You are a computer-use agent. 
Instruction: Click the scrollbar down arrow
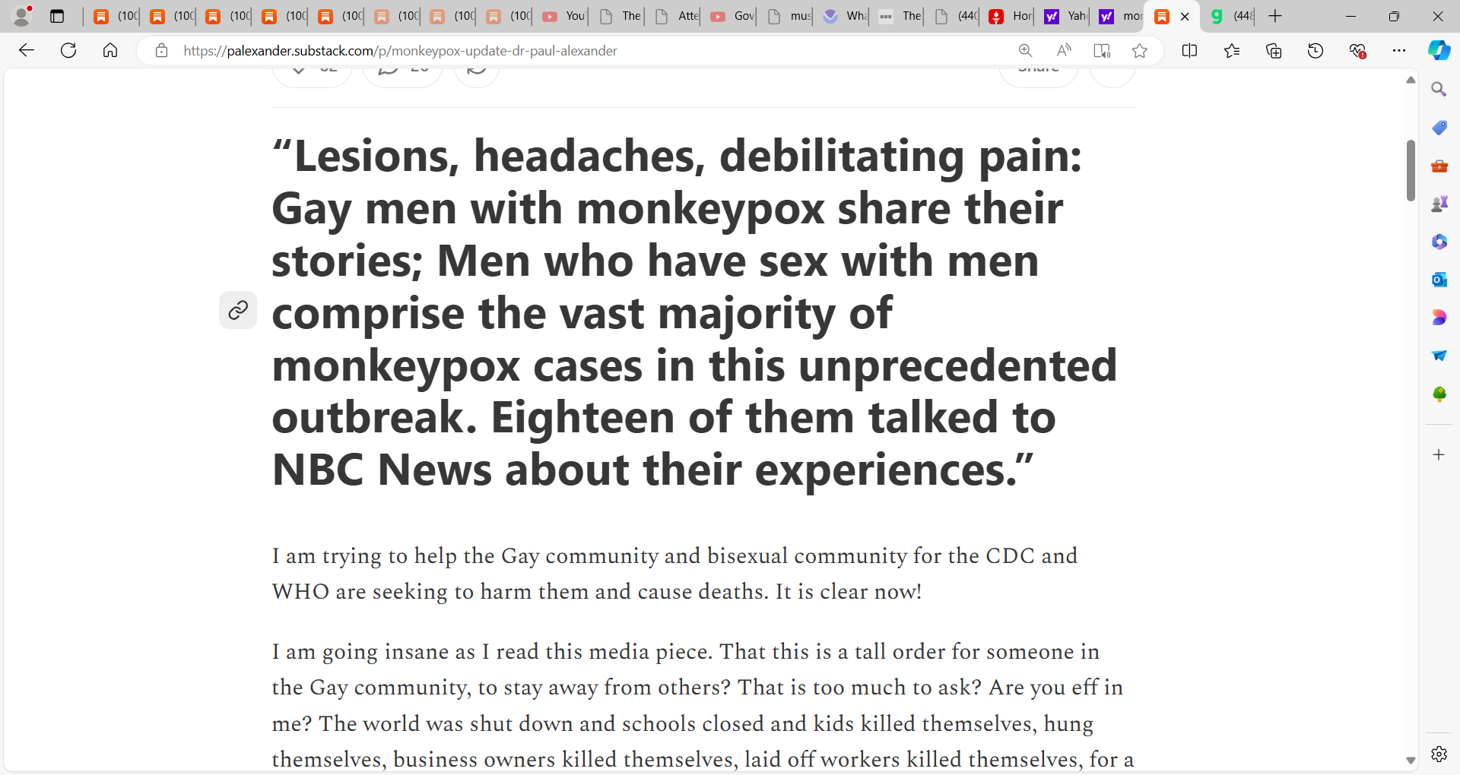point(1411,761)
